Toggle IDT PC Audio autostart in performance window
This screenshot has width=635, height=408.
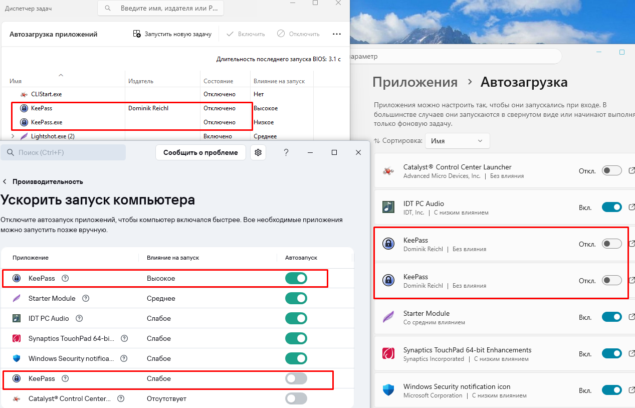296,318
